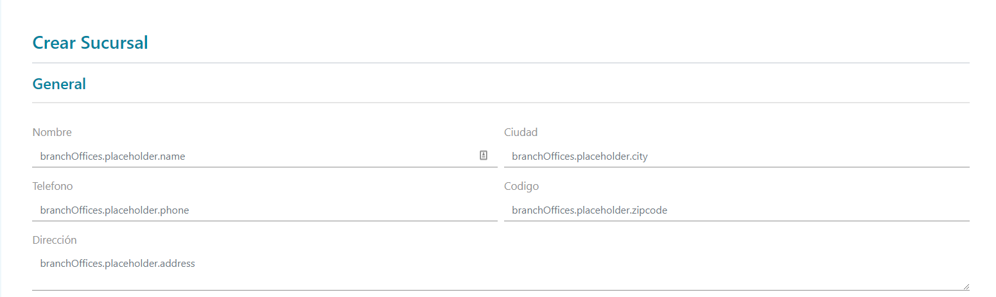
Task: Click the contact autofill icon in Nombre field
Action: point(484,155)
